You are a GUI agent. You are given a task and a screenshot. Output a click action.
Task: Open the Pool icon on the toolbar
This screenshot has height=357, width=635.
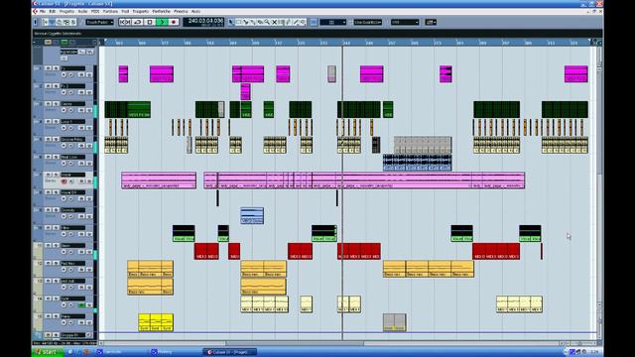66,22
